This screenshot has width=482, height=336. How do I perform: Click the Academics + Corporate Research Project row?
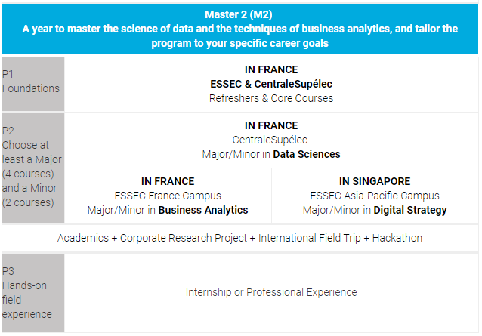pos(240,238)
